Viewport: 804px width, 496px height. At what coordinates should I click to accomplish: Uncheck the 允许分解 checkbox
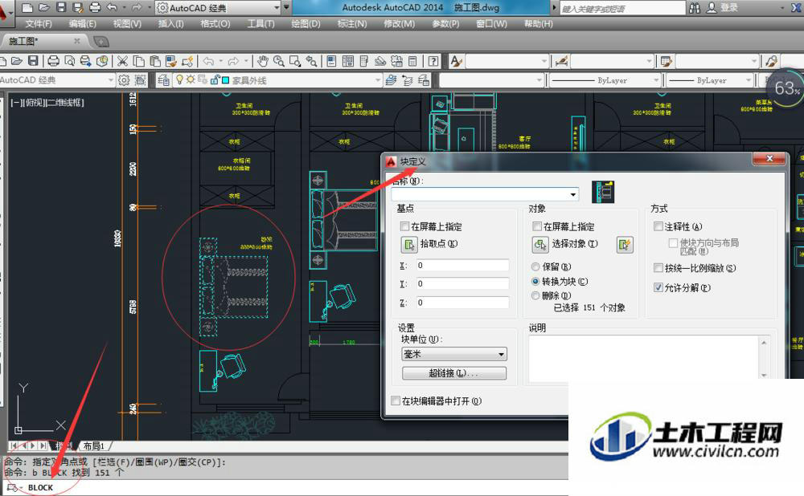point(658,287)
